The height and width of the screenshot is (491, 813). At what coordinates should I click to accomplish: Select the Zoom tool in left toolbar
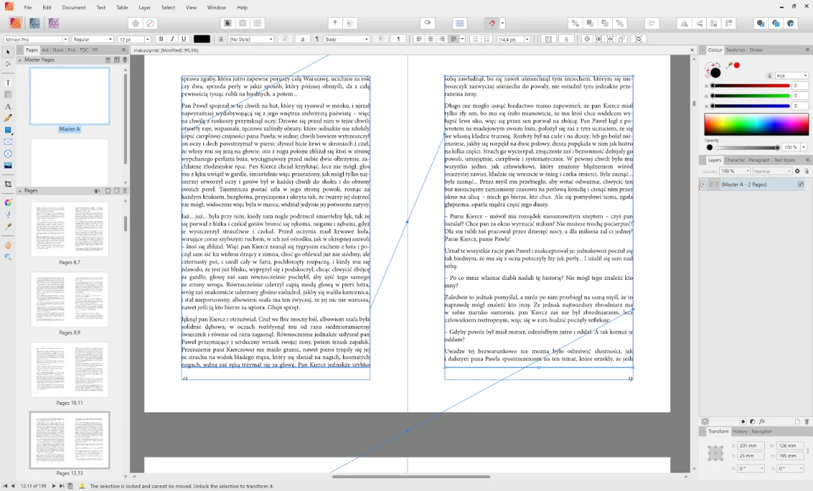click(x=8, y=257)
